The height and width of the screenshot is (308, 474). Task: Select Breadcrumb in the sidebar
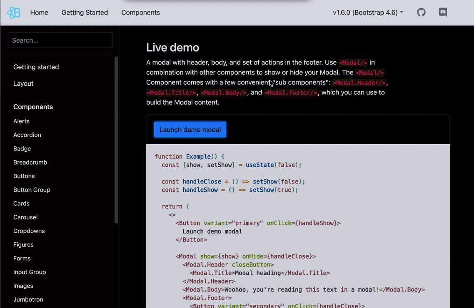30,162
